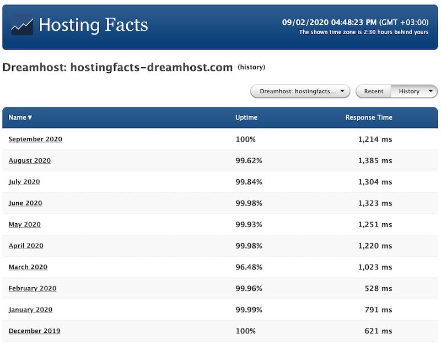This screenshot has height=345, width=441.
Task: Select the 99.93% uptime value
Action: point(249,224)
